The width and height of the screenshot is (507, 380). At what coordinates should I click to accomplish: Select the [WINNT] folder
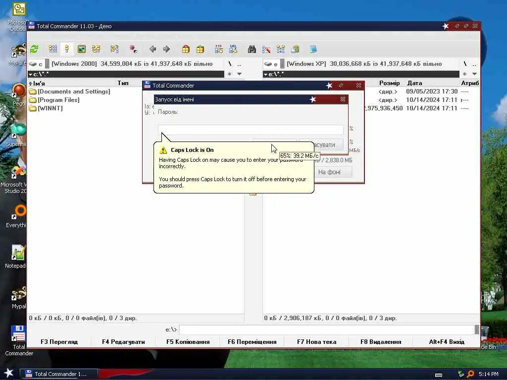[x=46, y=108]
